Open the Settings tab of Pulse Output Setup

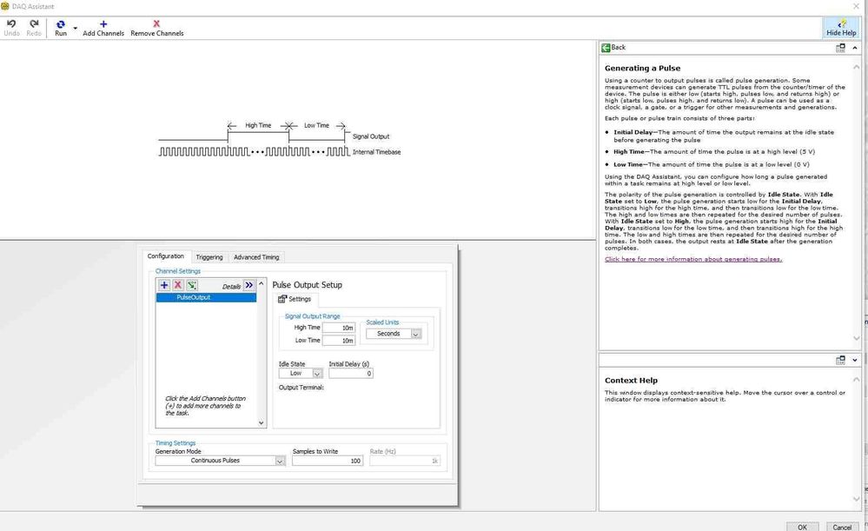tap(295, 299)
